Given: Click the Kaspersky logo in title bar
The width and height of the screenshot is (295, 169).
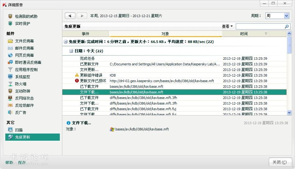Looking at the screenshot, I should click(4, 5).
